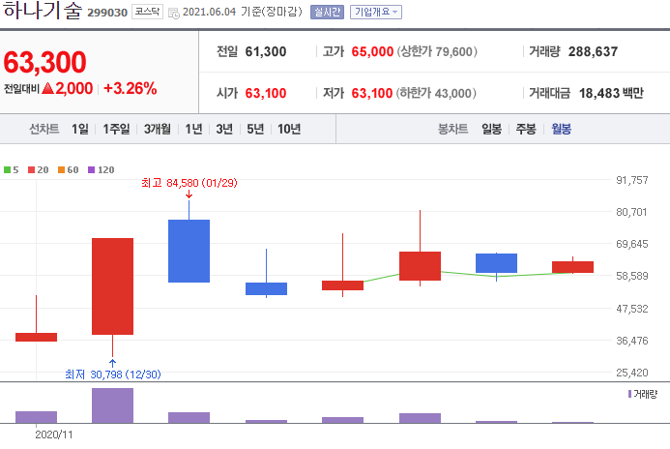670x449 pixels.
Task: Click the 전일 value 61,300
Action: pyautogui.click(x=265, y=51)
